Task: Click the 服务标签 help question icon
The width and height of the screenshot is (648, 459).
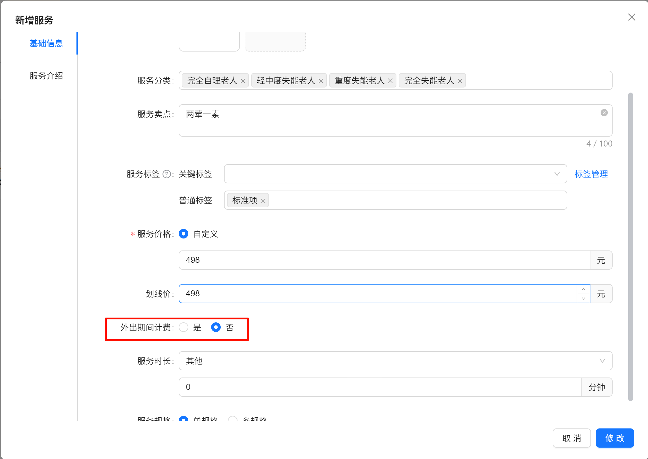Action: (x=166, y=174)
